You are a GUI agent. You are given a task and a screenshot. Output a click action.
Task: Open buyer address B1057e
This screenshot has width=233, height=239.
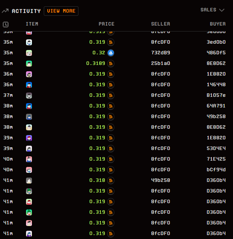pos(216,95)
